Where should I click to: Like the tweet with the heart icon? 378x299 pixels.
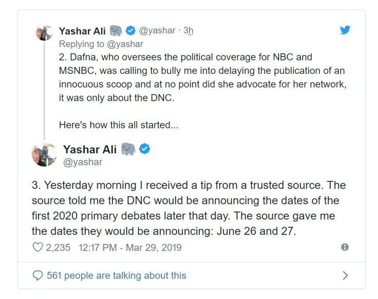[x=38, y=247]
